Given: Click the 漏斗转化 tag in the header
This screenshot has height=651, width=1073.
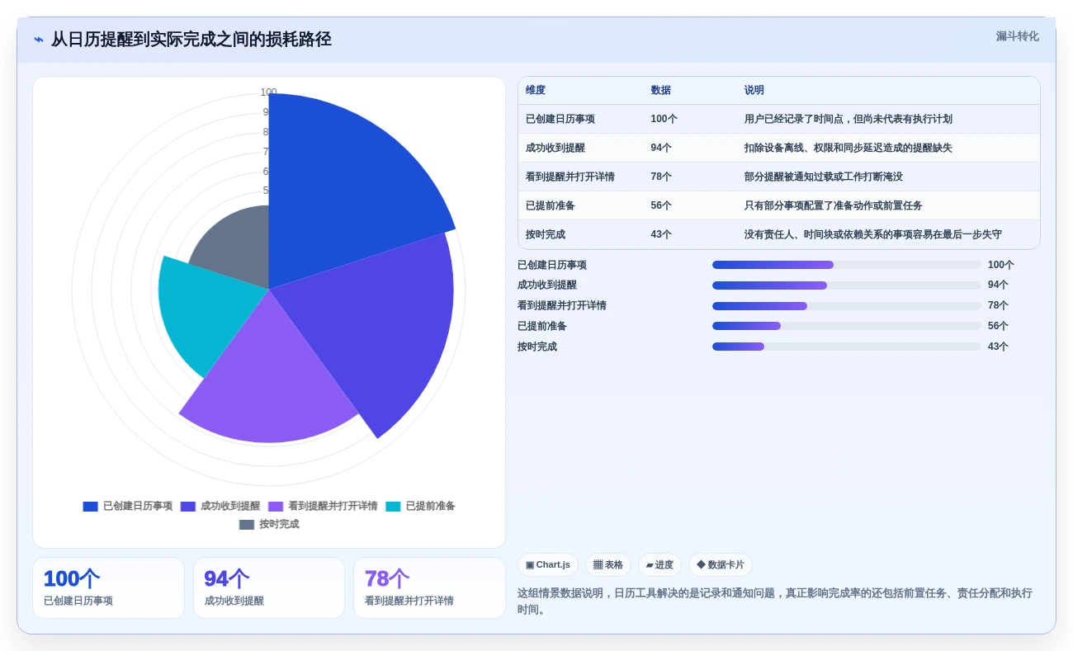Looking at the screenshot, I should click(x=1017, y=36).
